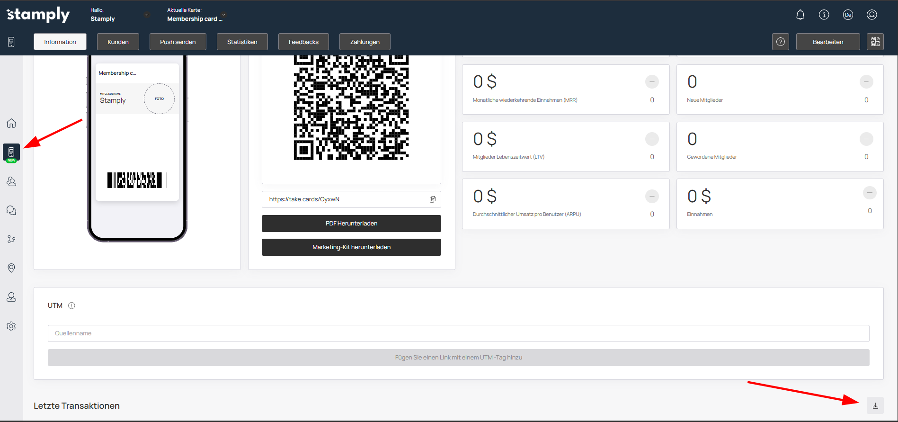Focus the Quellenname input field
Image resolution: width=898 pixels, height=422 pixels.
click(458, 333)
